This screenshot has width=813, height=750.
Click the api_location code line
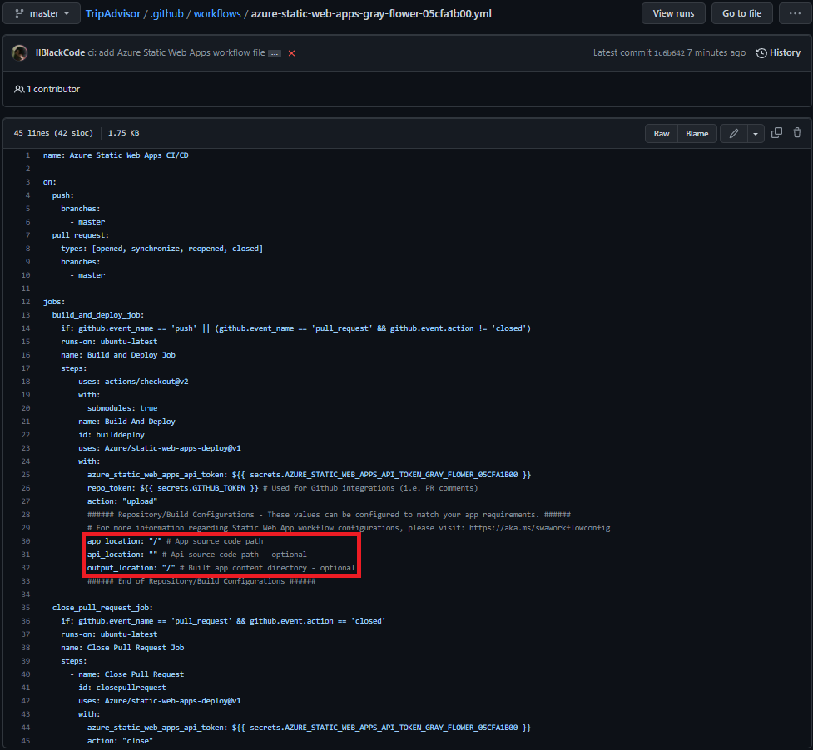(197, 555)
